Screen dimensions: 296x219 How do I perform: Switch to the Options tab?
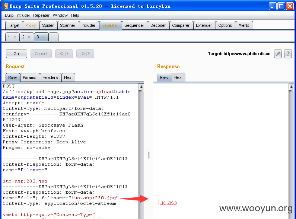225,25
